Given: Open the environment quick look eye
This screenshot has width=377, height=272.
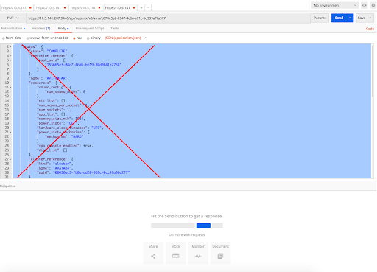Looking at the screenshot, I should [364, 5].
